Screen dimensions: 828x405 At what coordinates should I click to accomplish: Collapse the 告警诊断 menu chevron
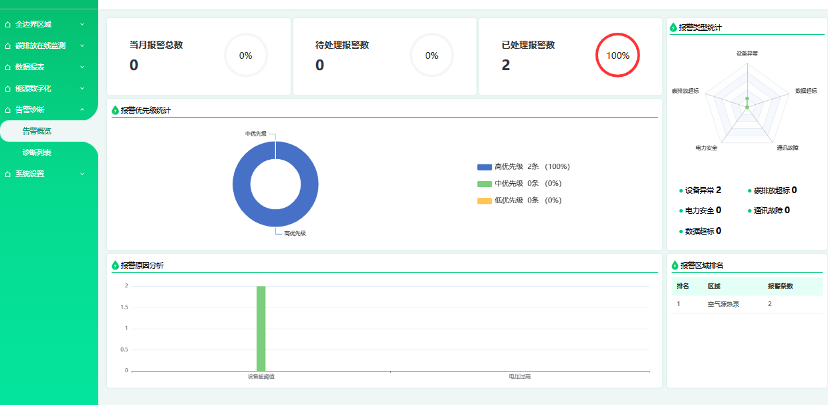coord(82,110)
